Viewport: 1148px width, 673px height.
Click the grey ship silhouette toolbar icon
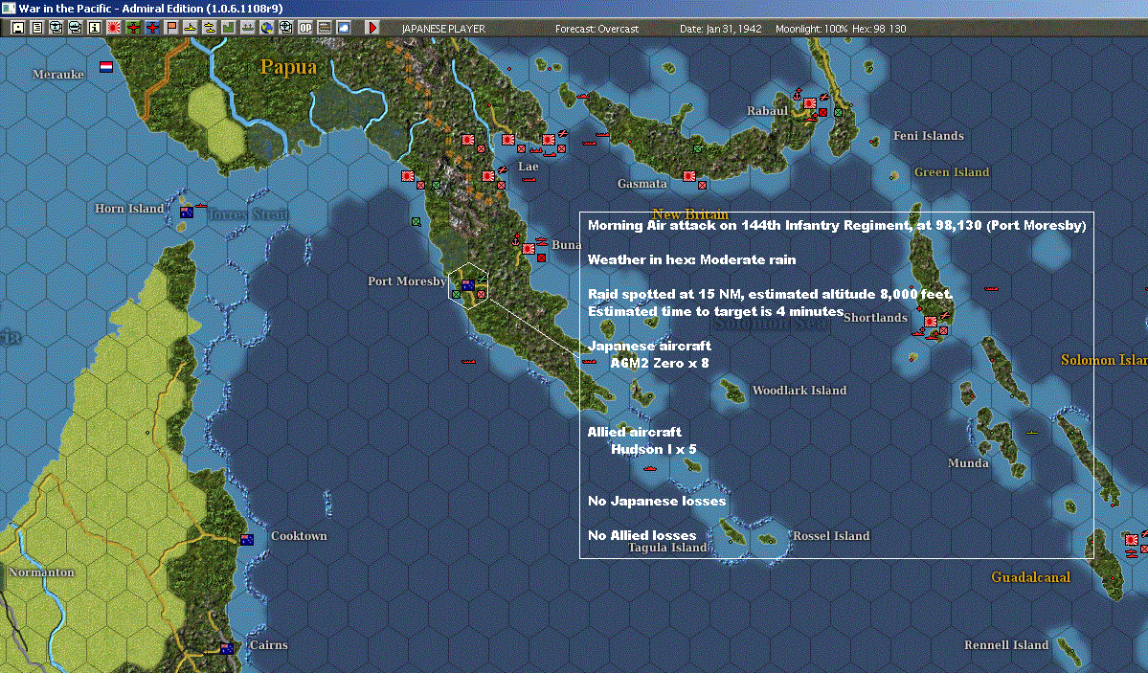click(x=247, y=28)
